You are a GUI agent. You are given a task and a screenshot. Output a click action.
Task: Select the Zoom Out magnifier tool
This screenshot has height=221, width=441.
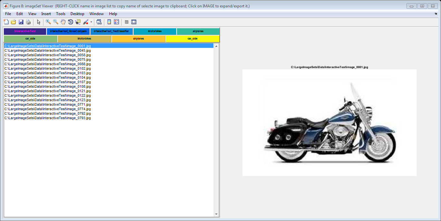(56, 22)
